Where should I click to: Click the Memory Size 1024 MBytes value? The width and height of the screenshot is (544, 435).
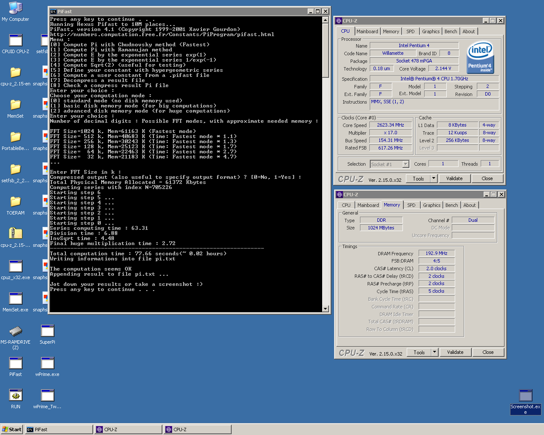(x=381, y=228)
